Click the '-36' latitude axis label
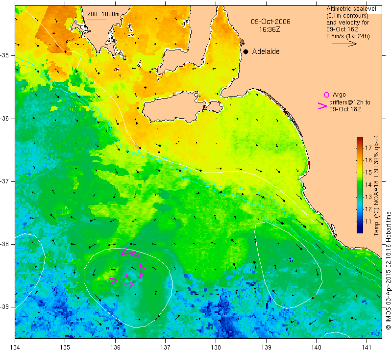The image size is (392, 353). 5,118
